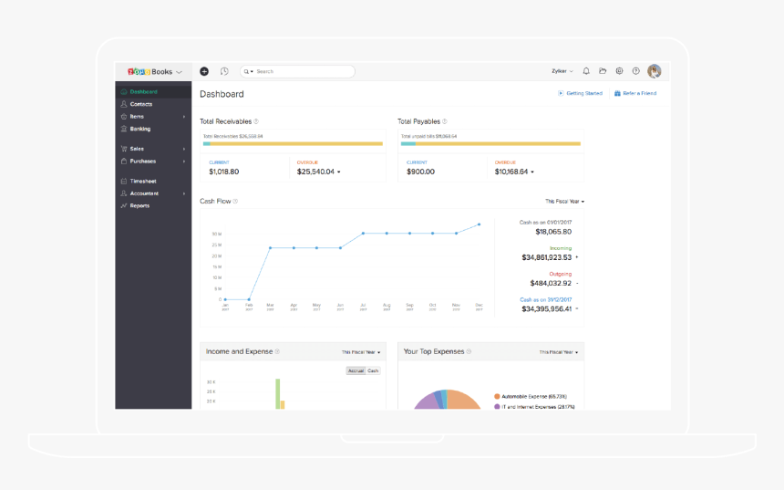Open the Zoho Books app switcher chevron
This screenshot has width=784, height=490.
click(x=179, y=72)
